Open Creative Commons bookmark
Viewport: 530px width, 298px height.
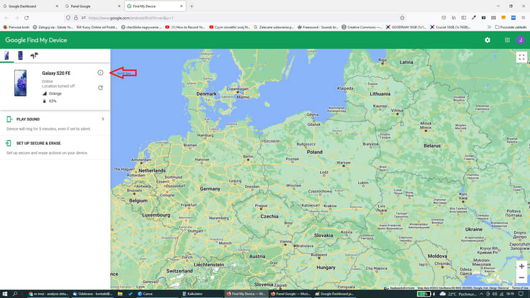[x=362, y=27]
